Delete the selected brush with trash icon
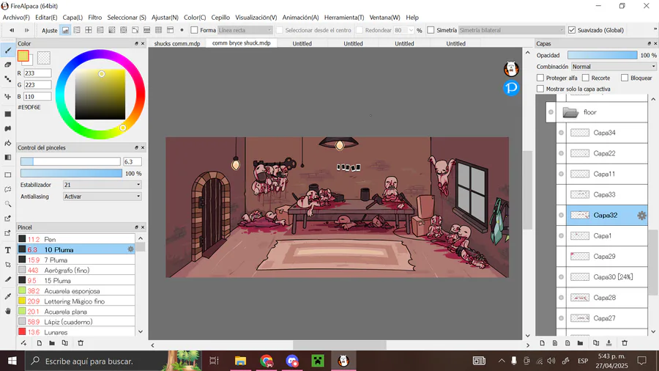 tap(81, 343)
